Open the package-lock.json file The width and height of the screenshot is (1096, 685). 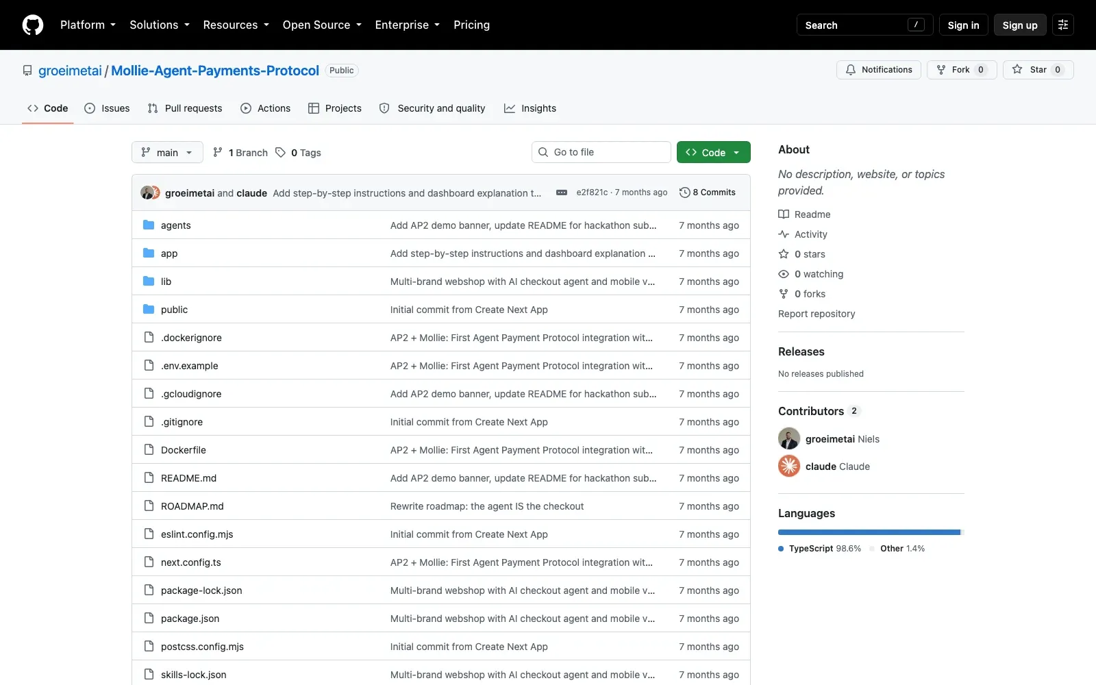tap(201, 590)
